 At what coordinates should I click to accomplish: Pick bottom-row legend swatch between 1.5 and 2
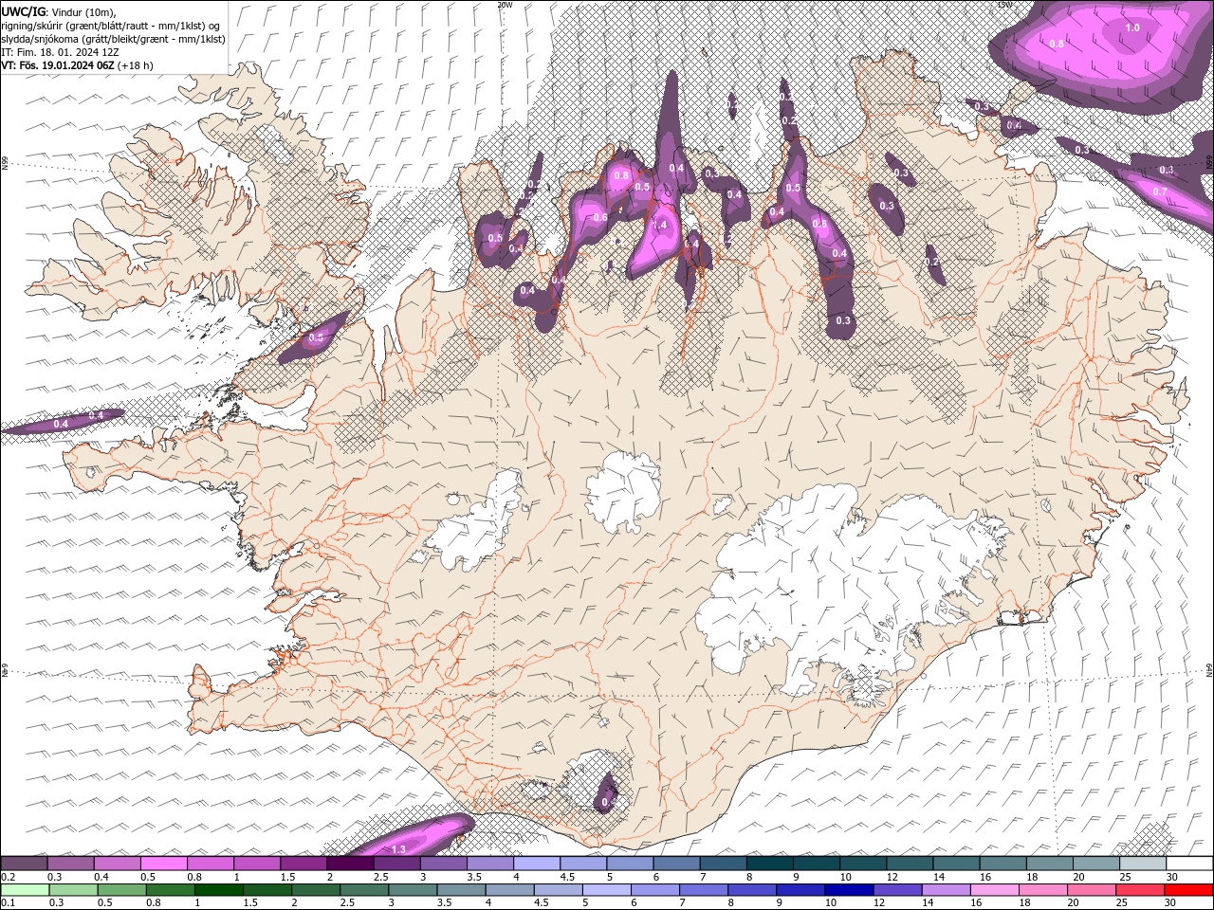click(x=267, y=889)
